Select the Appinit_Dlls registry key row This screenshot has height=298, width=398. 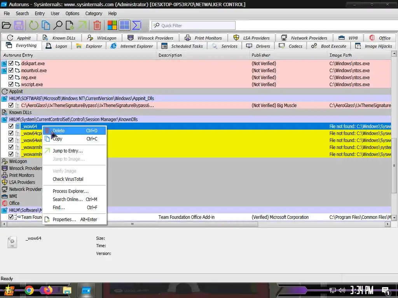pos(196,98)
